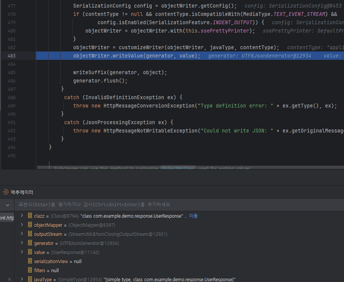Expand the value UserResponse variable node
344x282 pixels.
point(22,252)
